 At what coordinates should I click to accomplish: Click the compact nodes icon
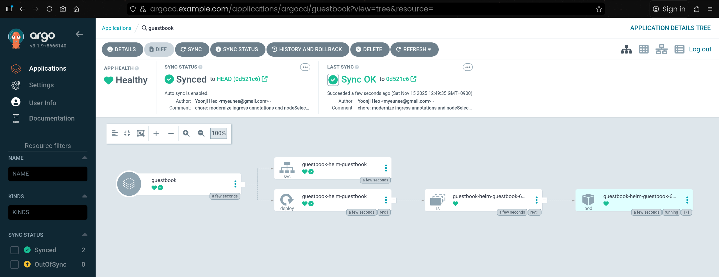(127, 133)
